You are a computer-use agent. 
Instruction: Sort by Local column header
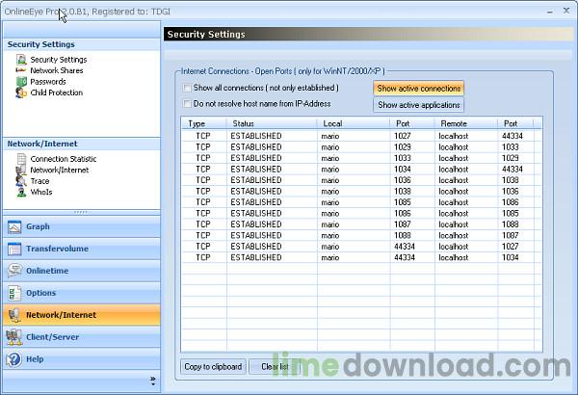tap(354, 123)
